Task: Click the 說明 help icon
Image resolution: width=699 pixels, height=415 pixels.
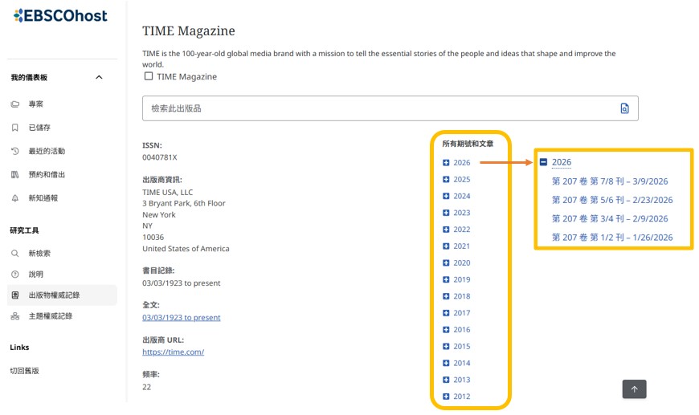Action: 15,275
